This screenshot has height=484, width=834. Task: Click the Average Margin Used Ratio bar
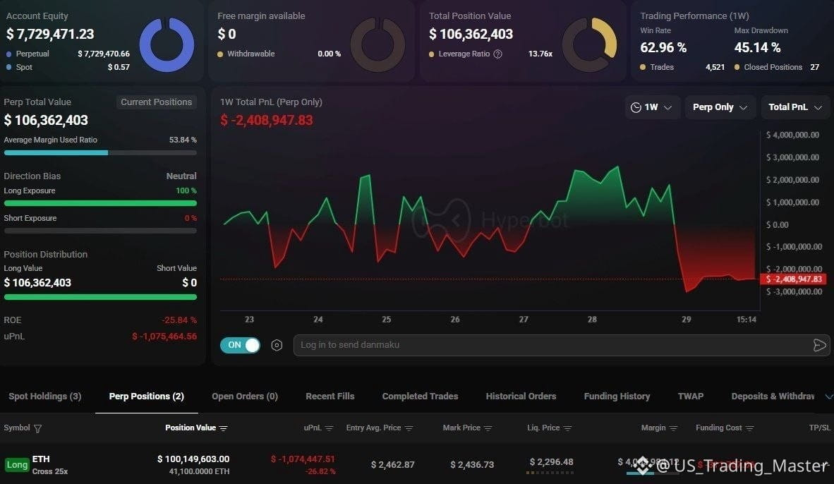100,152
